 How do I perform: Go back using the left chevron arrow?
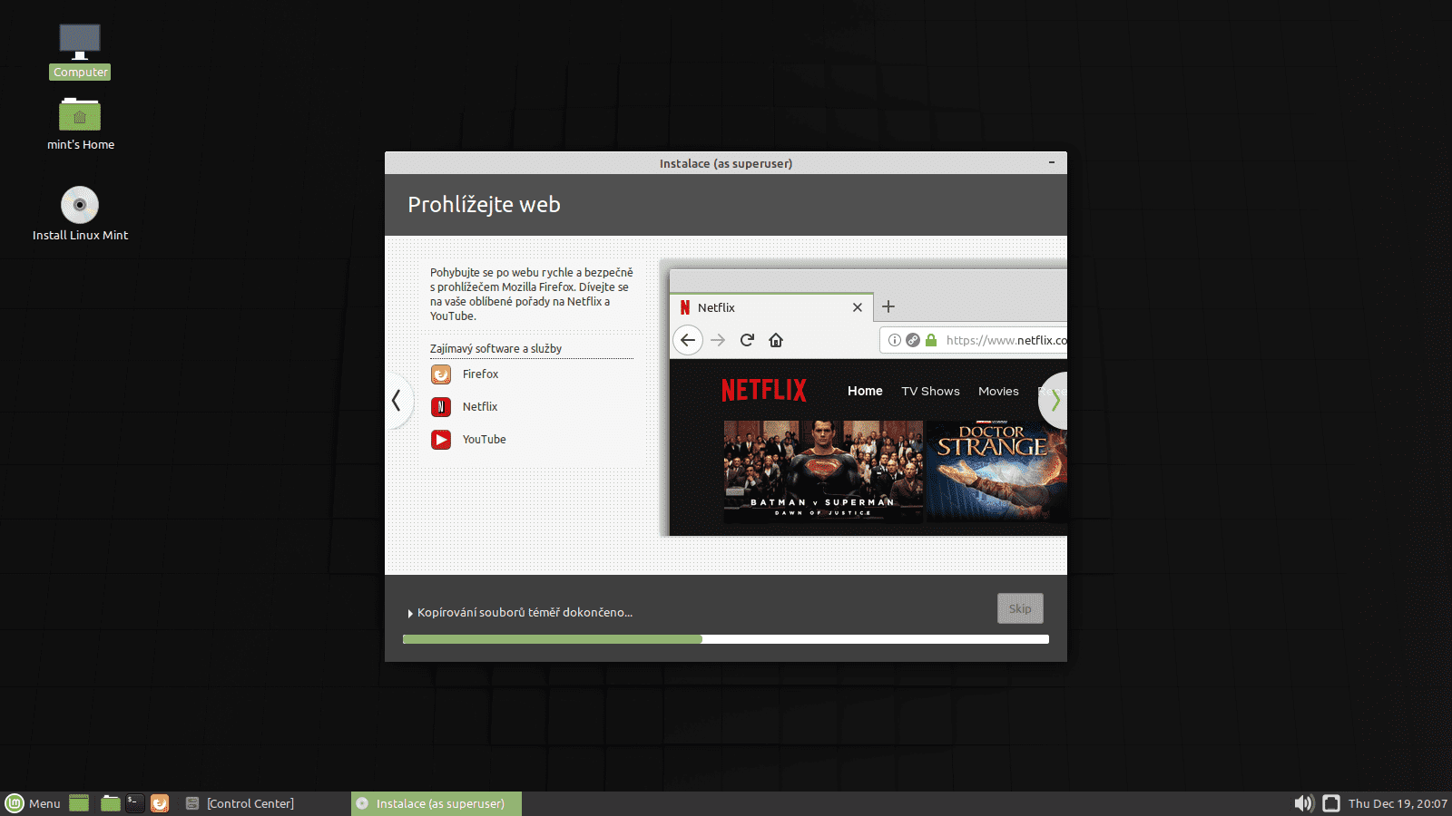(x=397, y=400)
